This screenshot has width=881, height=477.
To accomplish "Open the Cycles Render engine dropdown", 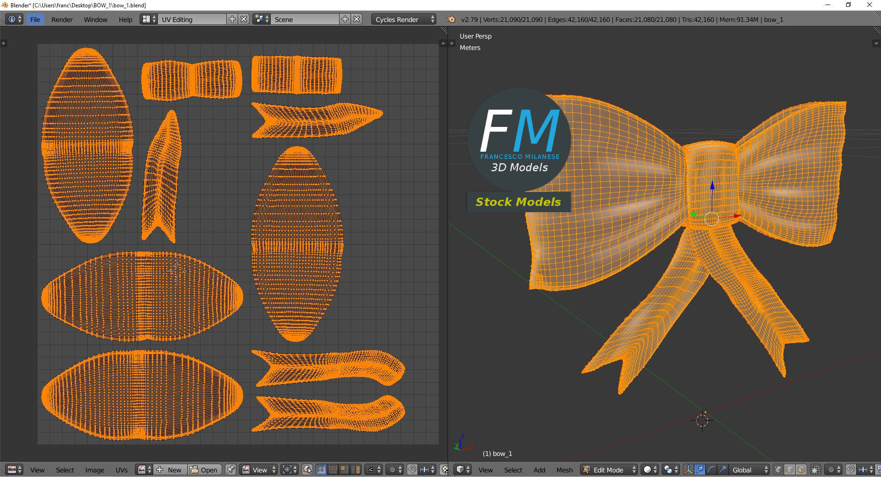I will pos(404,19).
